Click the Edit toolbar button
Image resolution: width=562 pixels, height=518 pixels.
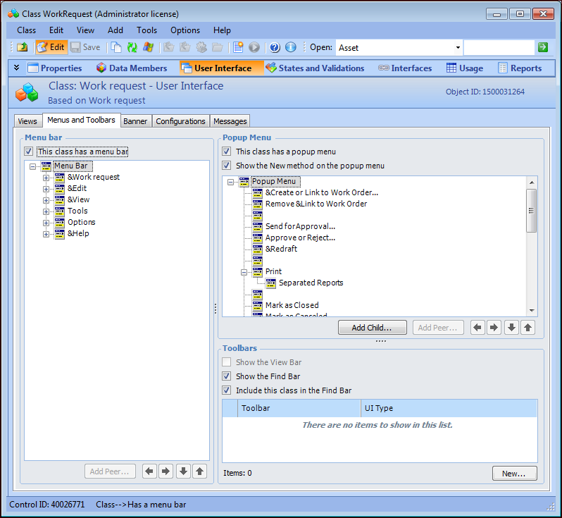pyautogui.click(x=51, y=47)
